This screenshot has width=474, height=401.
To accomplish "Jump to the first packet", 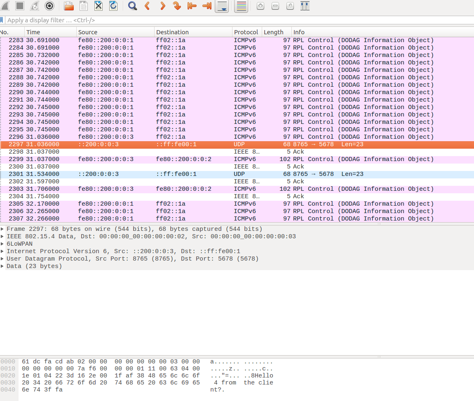I will (x=192, y=5).
